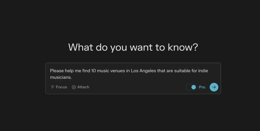Open the Attach file picker
This screenshot has width=260, height=131.
click(80, 87)
